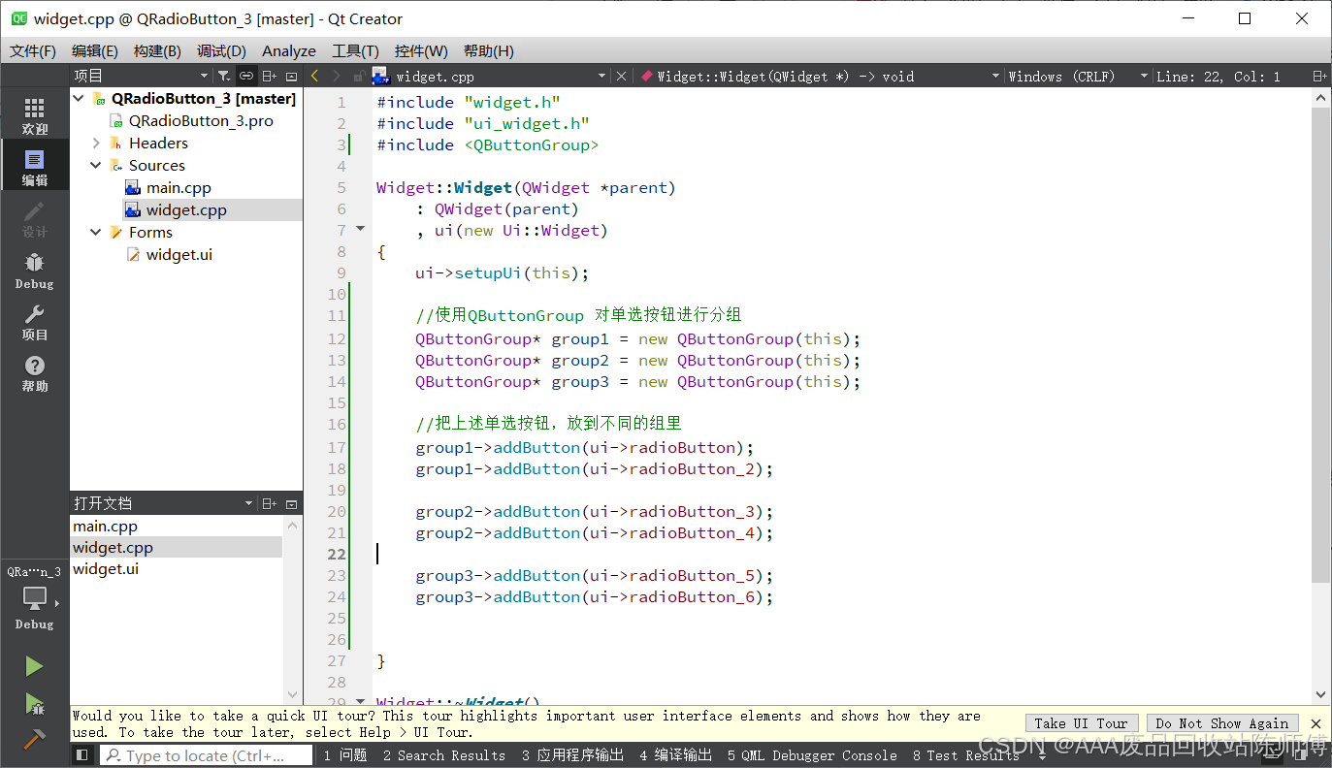Run the project with the green arrow
This screenshot has width=1332, height=768.
coord(34,666)
